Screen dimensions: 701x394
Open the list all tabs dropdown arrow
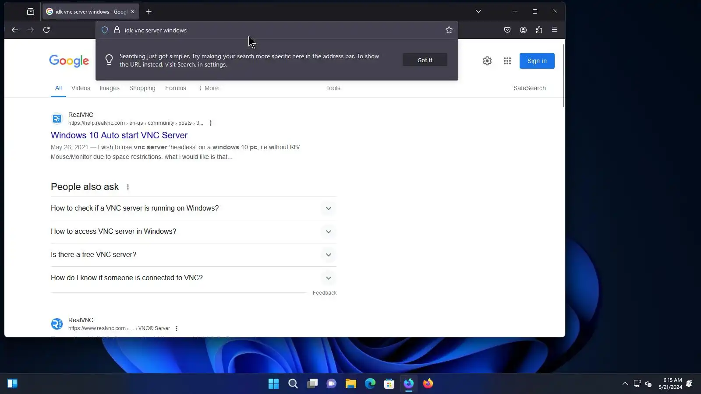pos(478,12)
